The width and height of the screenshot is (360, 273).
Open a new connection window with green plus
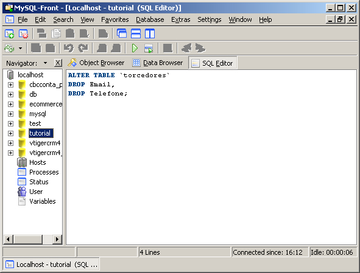[x=9, y=34]
